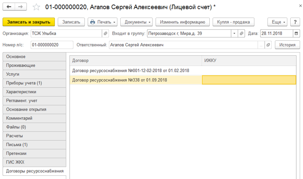Open the Расчеты tab
Screen dimensions: 303x179
34,136
